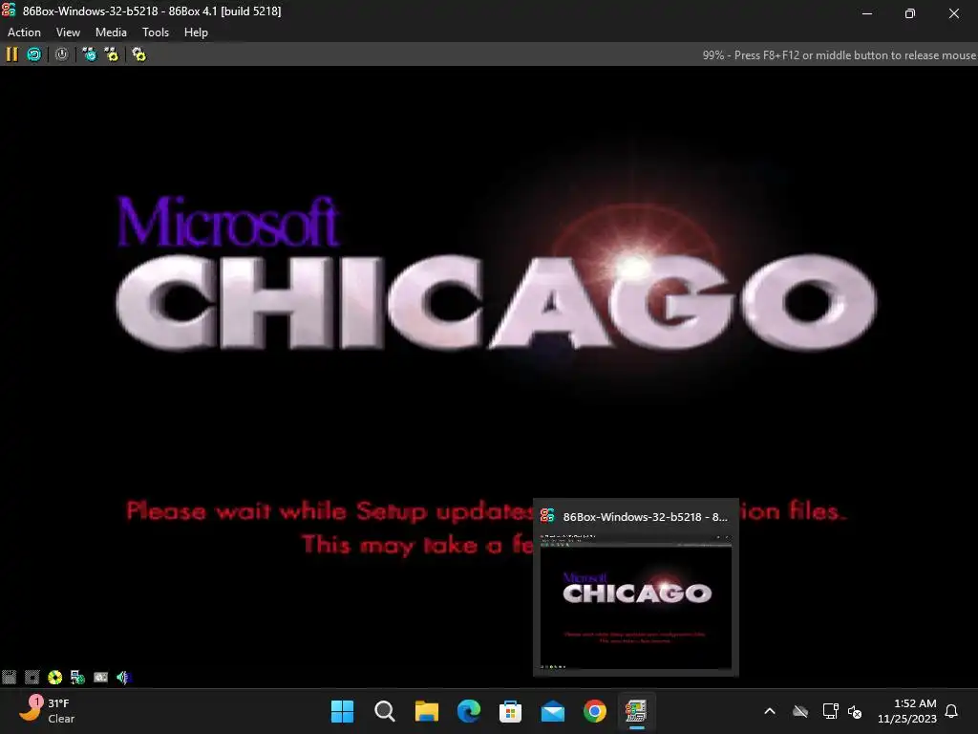Open the Action menu
The height and width of the screenshot is (734, 978).
pyautogui.click(x=24, y=32)
